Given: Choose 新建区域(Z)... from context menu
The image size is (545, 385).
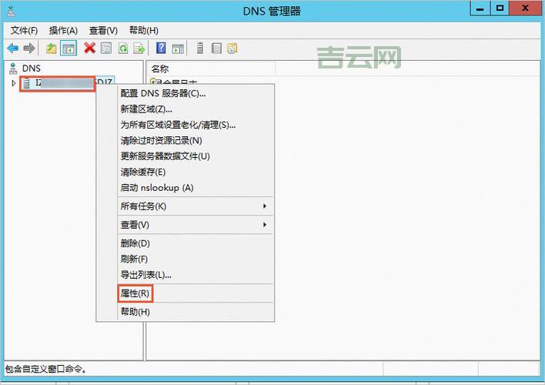Looking at the screenshot, I should click(x=196, y=109).
